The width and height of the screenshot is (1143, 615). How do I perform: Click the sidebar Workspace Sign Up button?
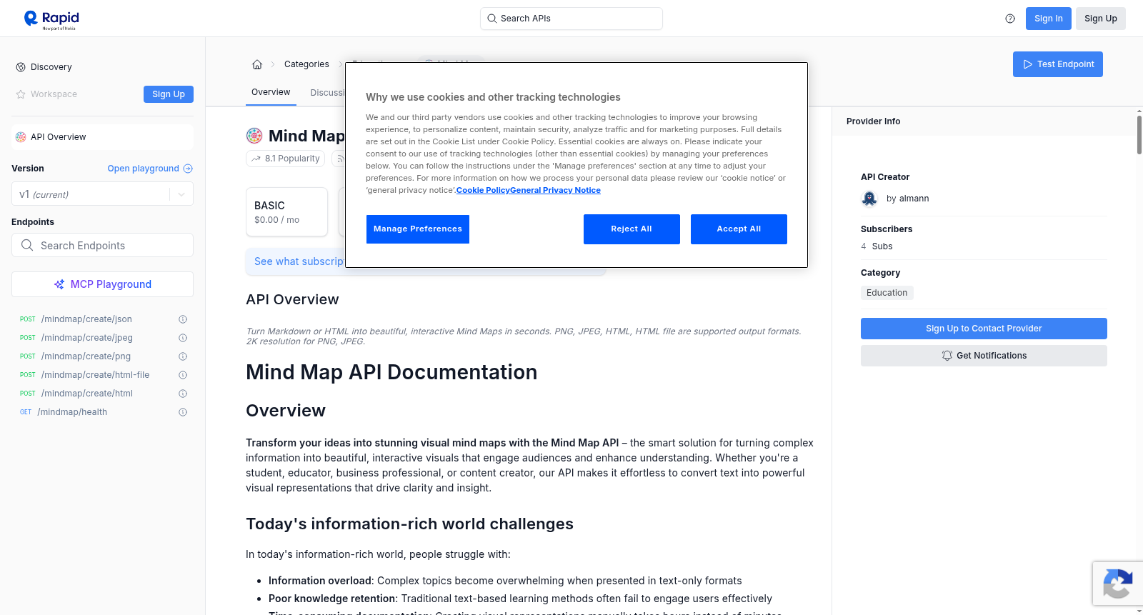click(169, 94)
